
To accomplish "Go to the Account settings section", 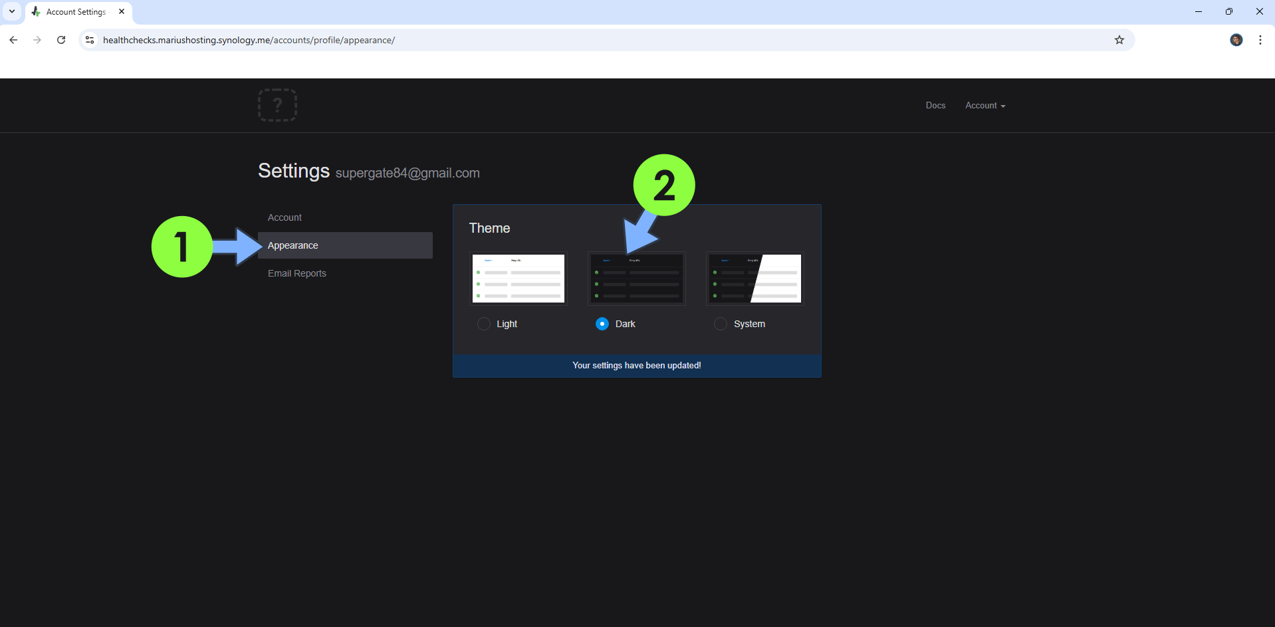I will tap(285, 217).
